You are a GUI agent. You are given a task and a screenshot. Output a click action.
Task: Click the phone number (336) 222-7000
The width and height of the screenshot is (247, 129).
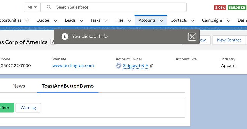(x=15, y=65)
